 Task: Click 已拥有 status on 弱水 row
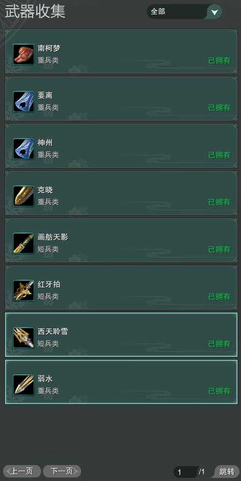219,391
